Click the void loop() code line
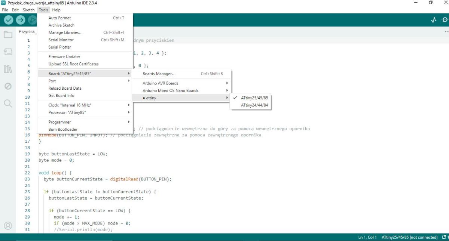The height and width of the screenshot is (241, 449). (x=55, y=173)
